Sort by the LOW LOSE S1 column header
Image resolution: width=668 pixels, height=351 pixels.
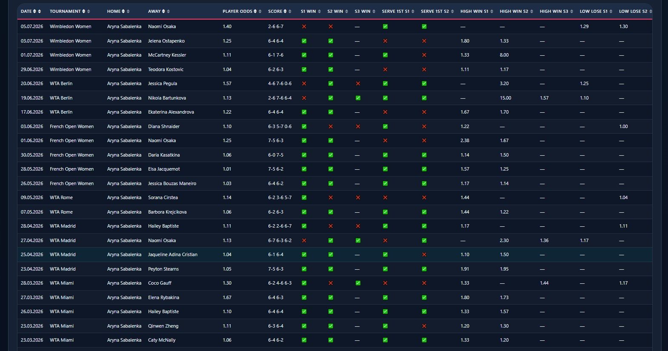coord(596,11)
